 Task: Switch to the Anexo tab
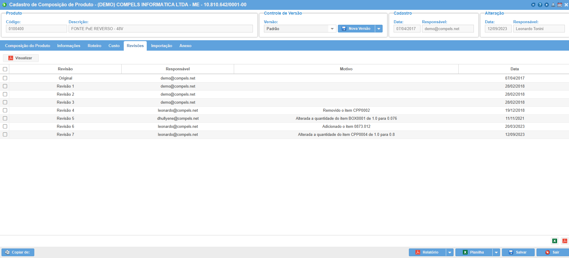click(185, 46)
